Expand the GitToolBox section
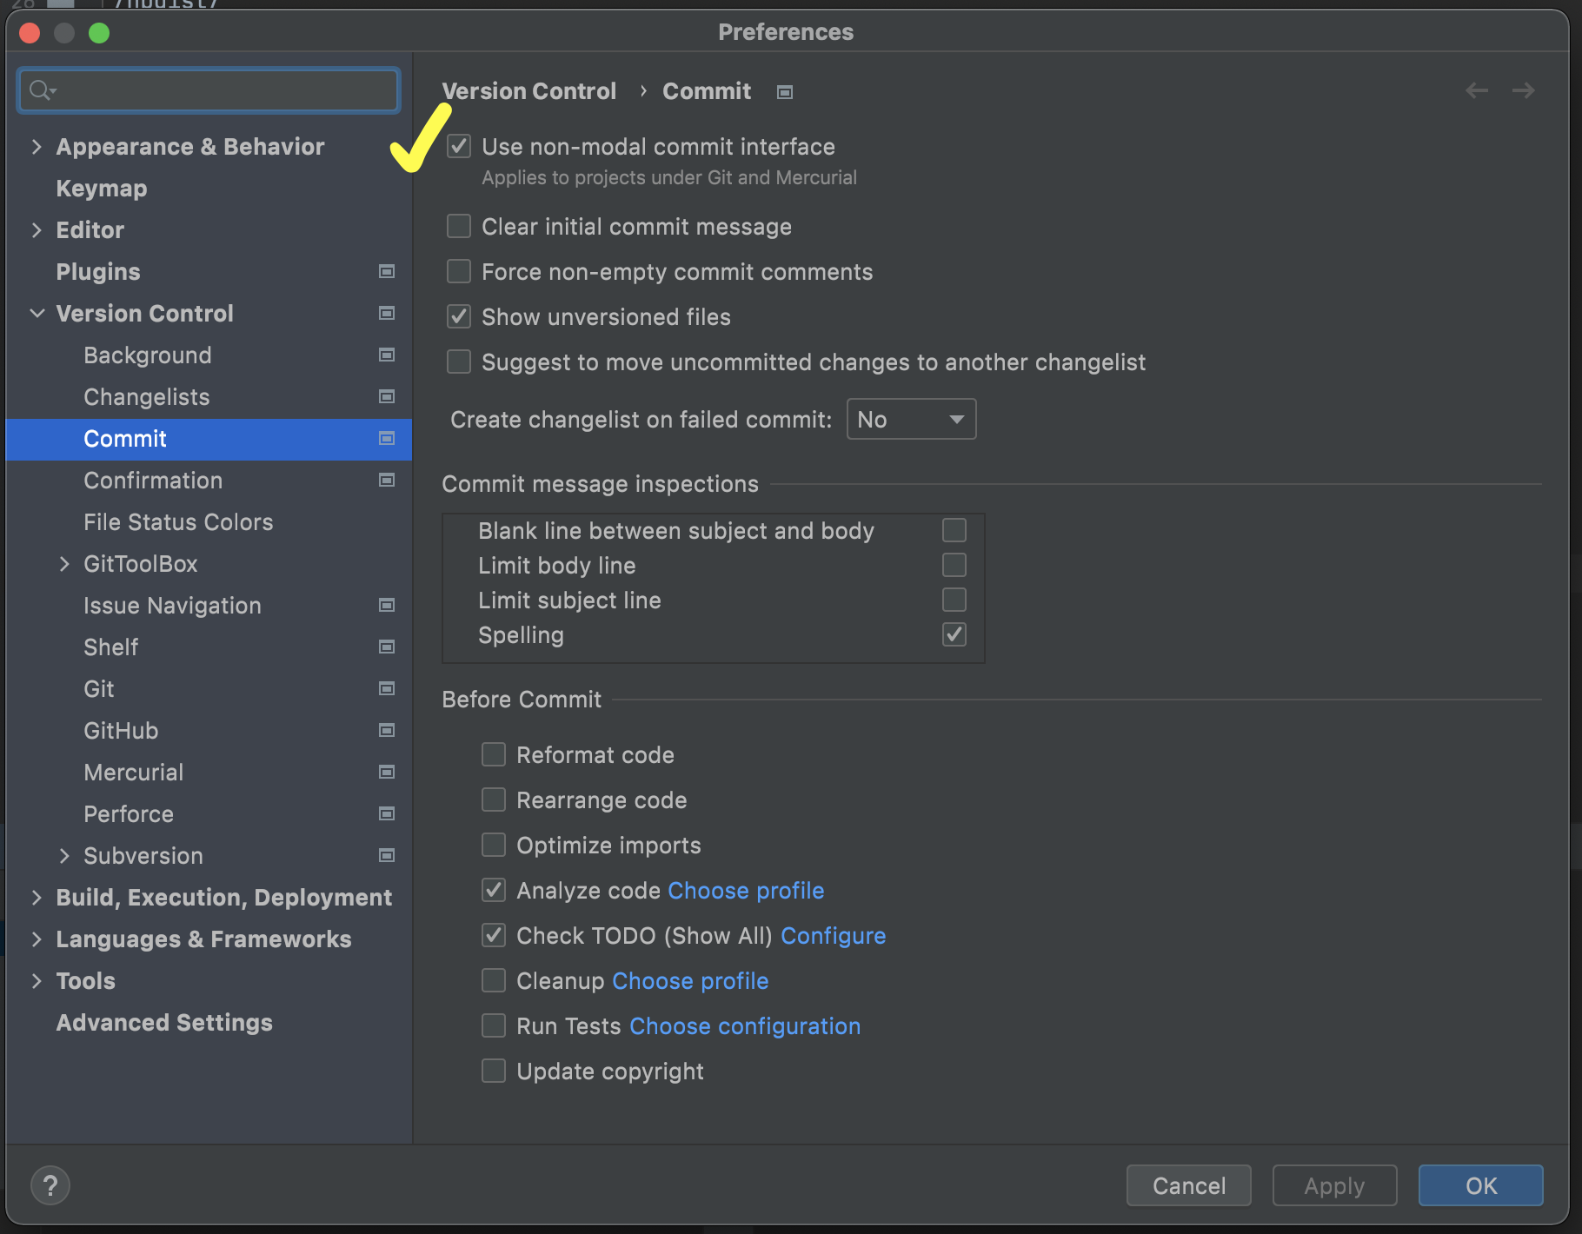Viewport: 1582px width, 1234px height. 65,563
